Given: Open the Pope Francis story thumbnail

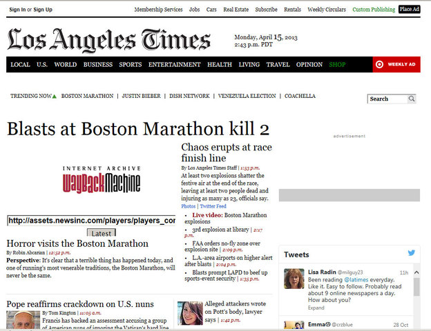Looking at the screenshot, I should [x=23, y=320].
